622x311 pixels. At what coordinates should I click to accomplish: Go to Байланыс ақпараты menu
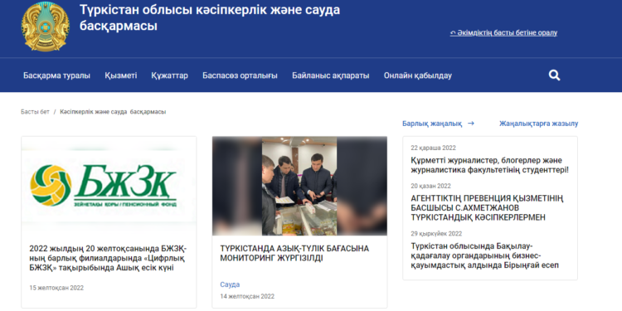click(x=331, y=75)
